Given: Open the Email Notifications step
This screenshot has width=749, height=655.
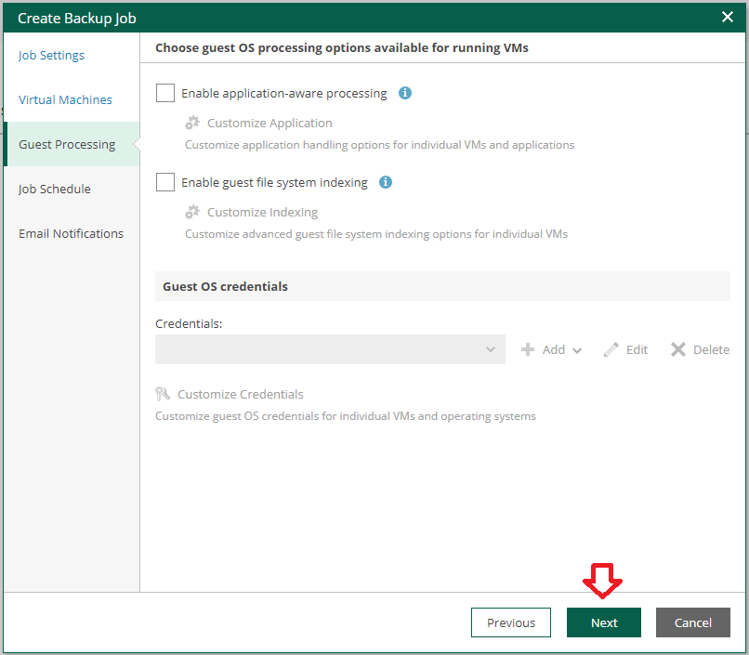Looking at the screenshot, I should [x=72, y=233].
